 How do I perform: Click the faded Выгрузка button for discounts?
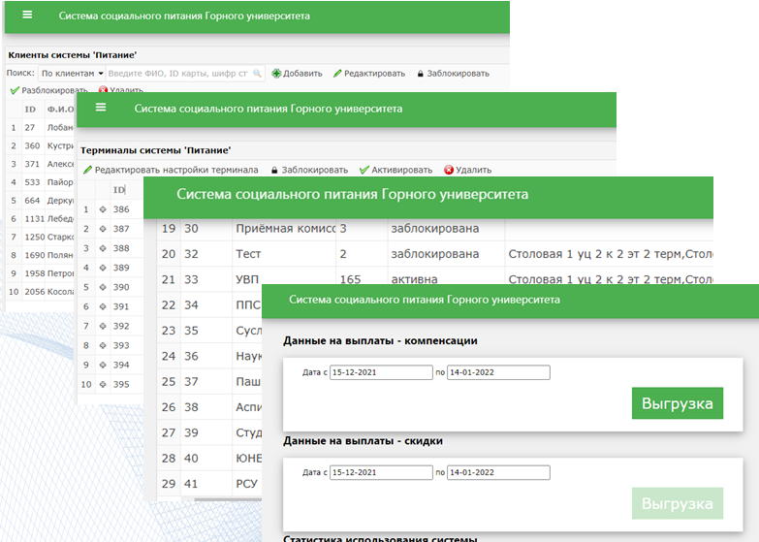point(677,504)
